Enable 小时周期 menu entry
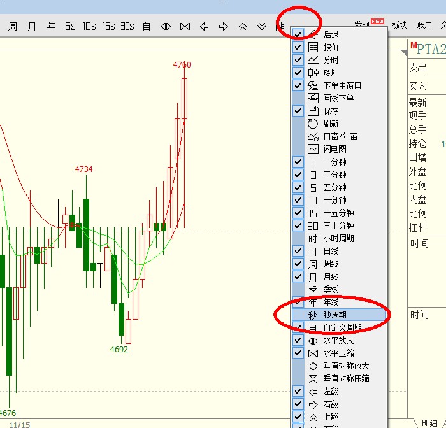Image resolution: width=446 pixels, height=428 pixels. (339, 238)
